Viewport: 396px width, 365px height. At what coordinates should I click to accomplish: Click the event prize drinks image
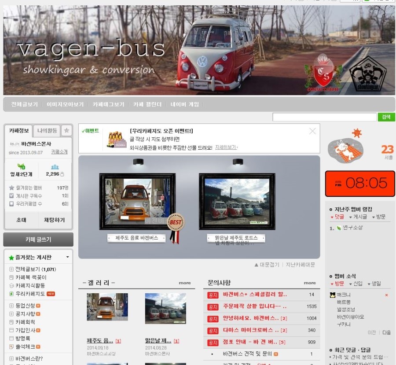point(117,139)
